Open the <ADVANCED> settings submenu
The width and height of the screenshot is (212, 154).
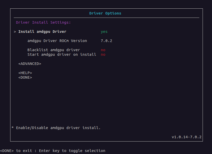[30, 64]
